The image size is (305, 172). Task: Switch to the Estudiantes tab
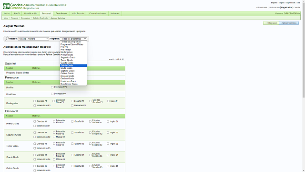61,13
